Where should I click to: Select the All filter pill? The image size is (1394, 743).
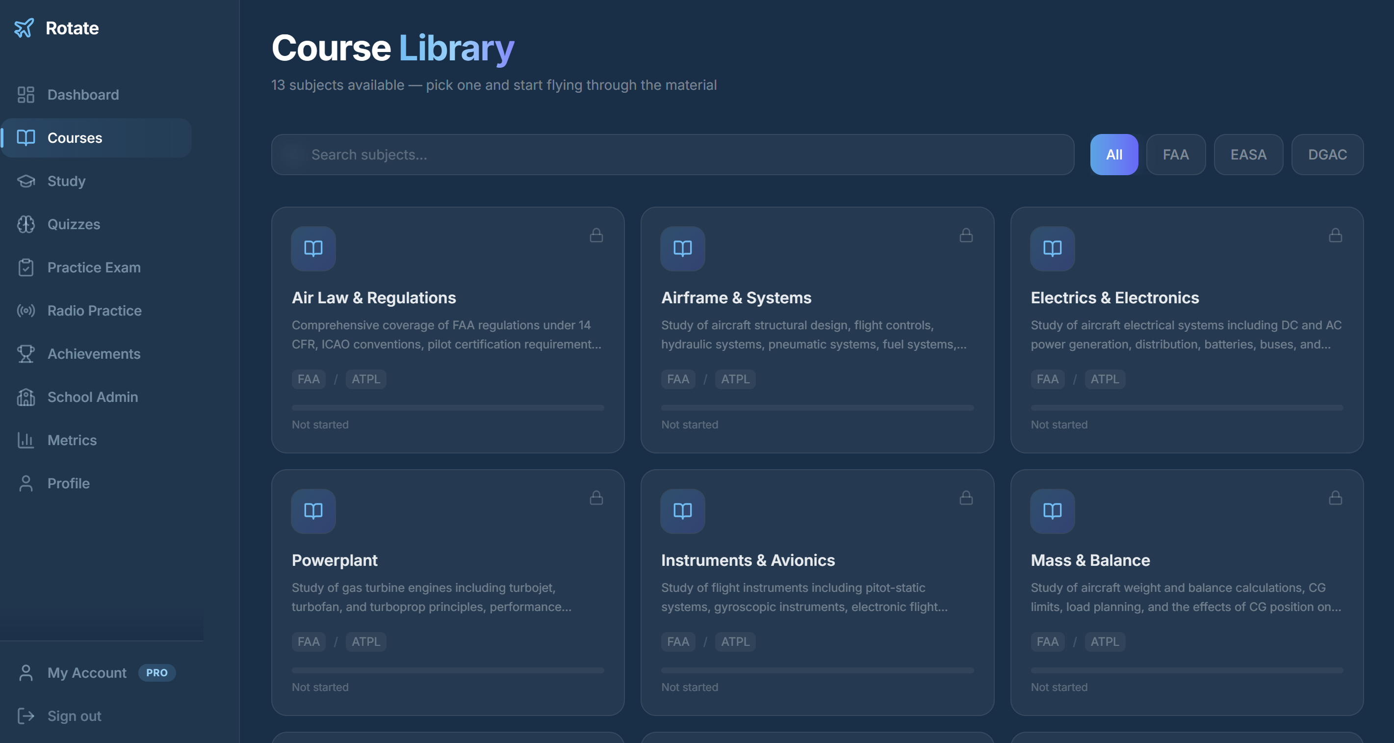[x=1114, y=155]
